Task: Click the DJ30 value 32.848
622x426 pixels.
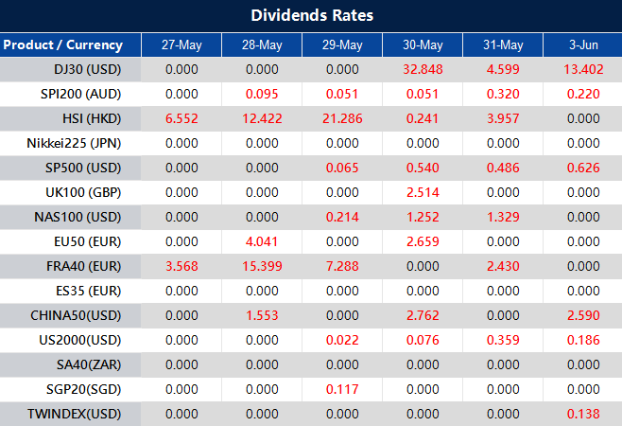Action: coord(423,69)
